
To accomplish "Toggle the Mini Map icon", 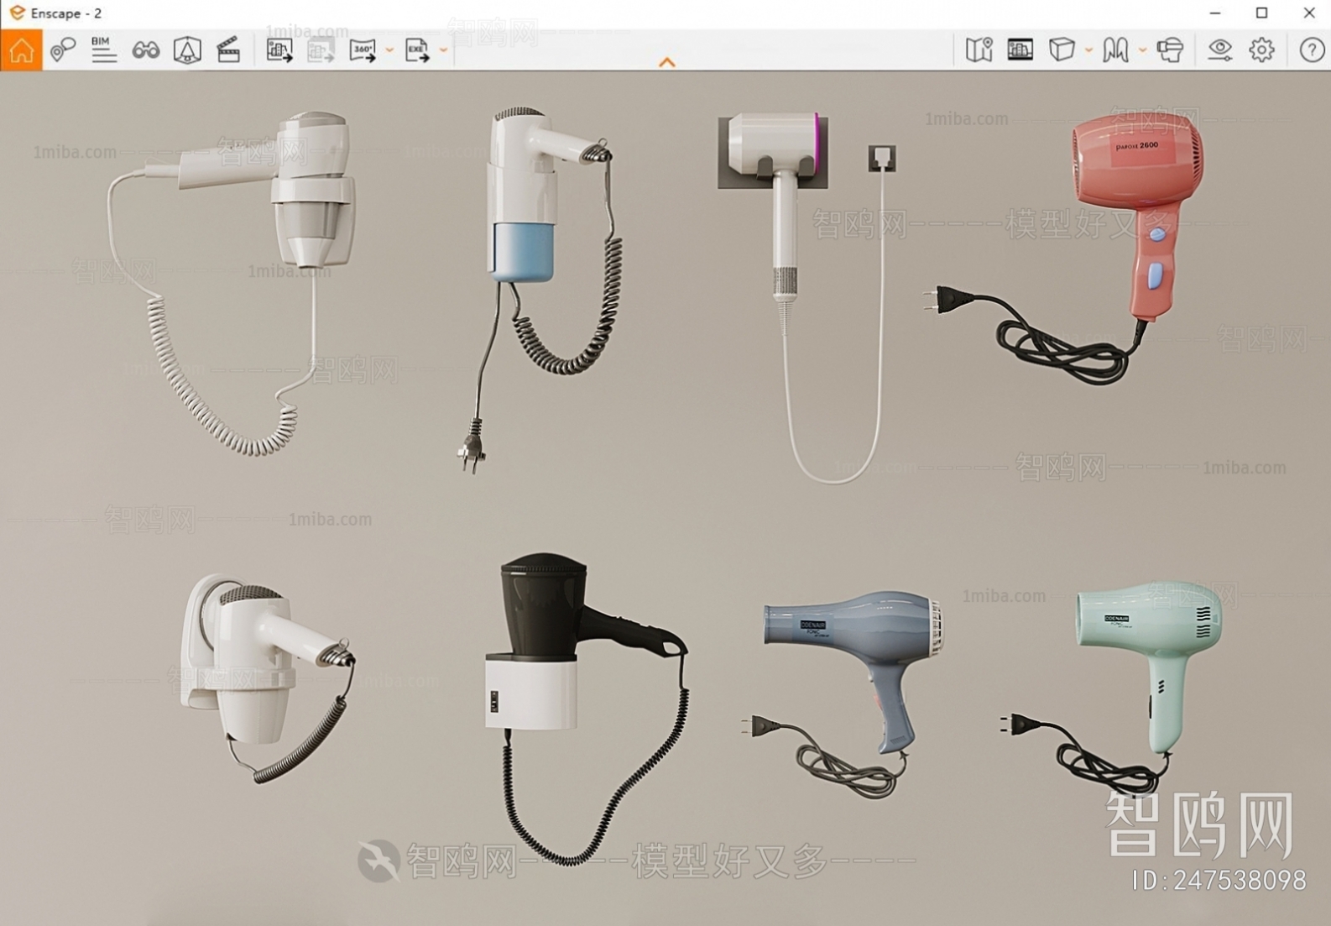I will 979,50.
